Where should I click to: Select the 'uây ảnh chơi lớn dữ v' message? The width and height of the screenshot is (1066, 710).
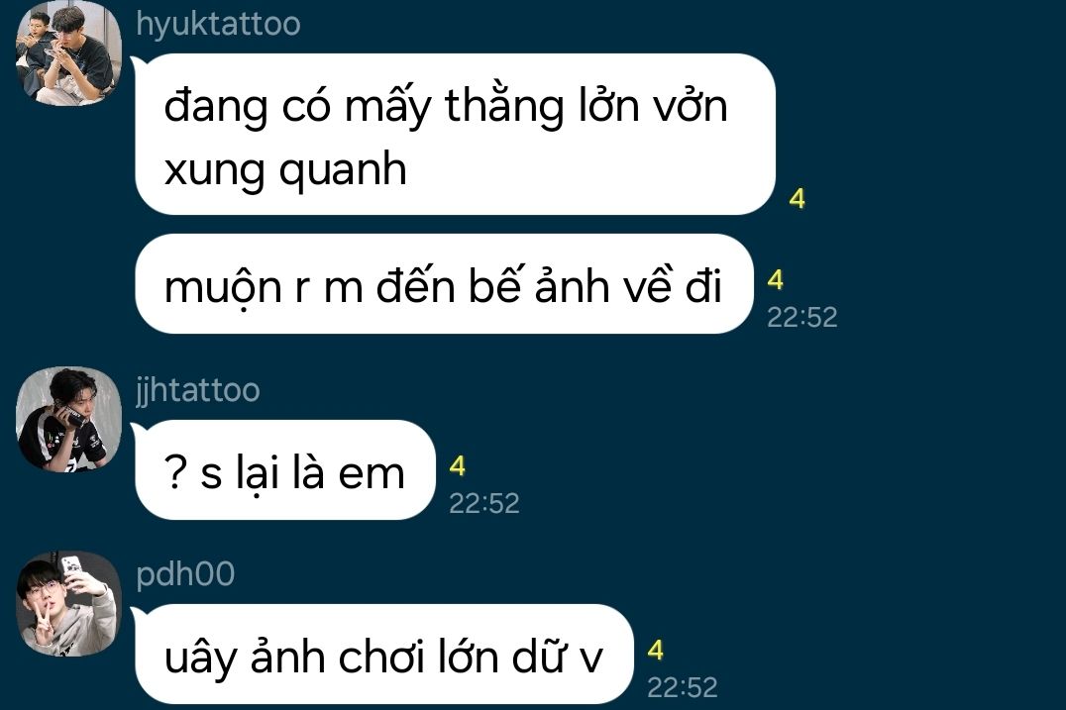[x=384, y=654]
